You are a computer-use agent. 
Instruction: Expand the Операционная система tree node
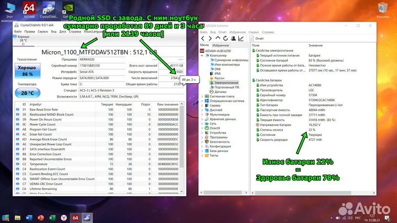pos(202,101)
